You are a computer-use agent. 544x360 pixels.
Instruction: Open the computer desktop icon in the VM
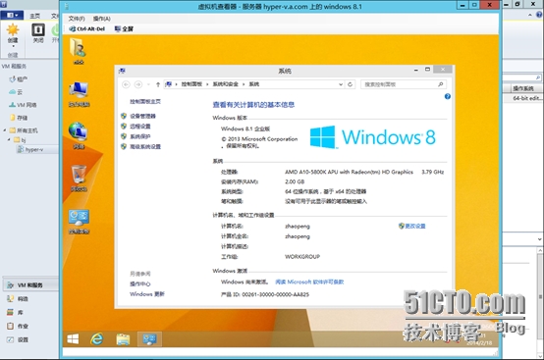(x=80, y=94)
